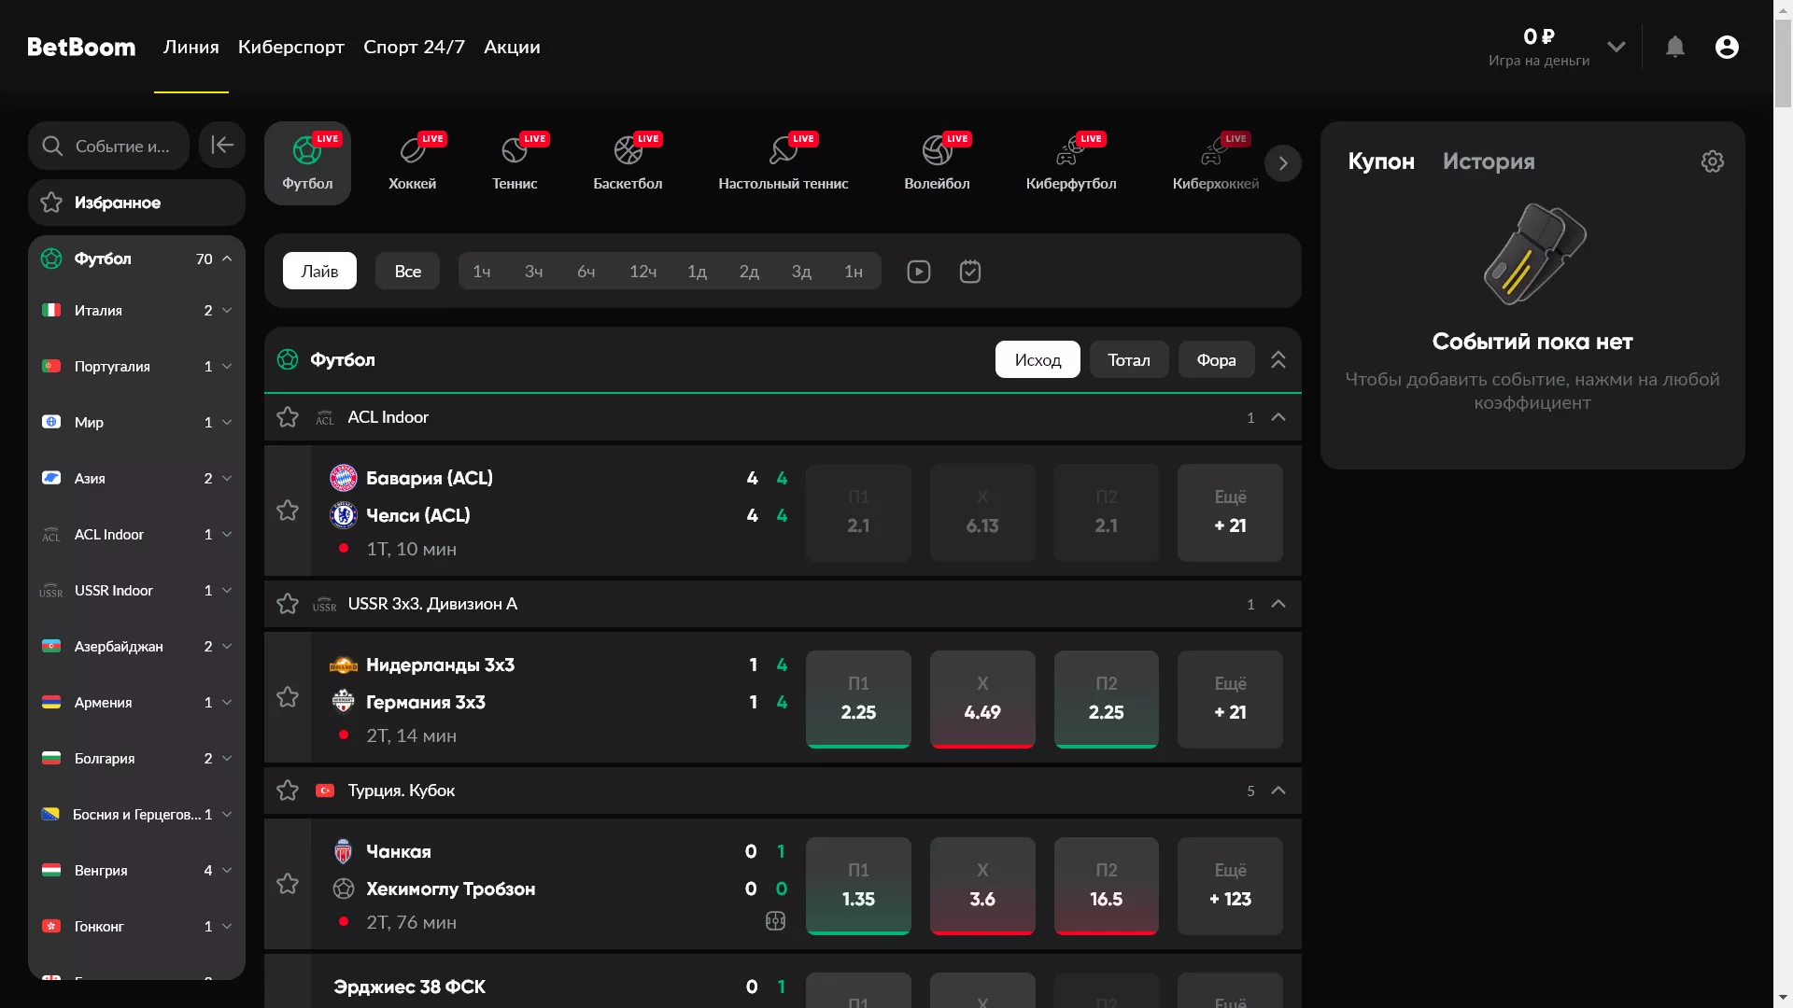Image resolution: width=1793 pixels, height=1008 pixels.
Task: Star the ACL Indoor league
Action: tap(288, 417)
